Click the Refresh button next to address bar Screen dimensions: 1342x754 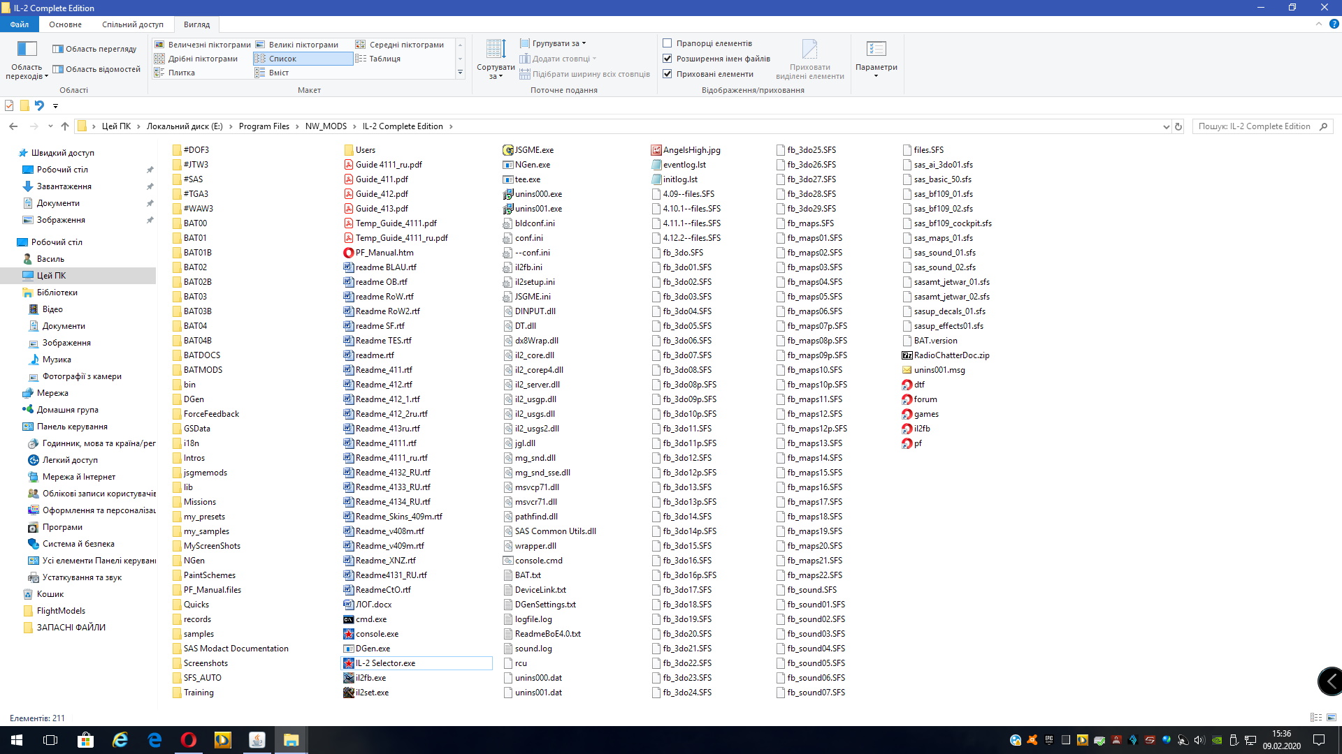pyautogui.click(x=1178, y=126)
